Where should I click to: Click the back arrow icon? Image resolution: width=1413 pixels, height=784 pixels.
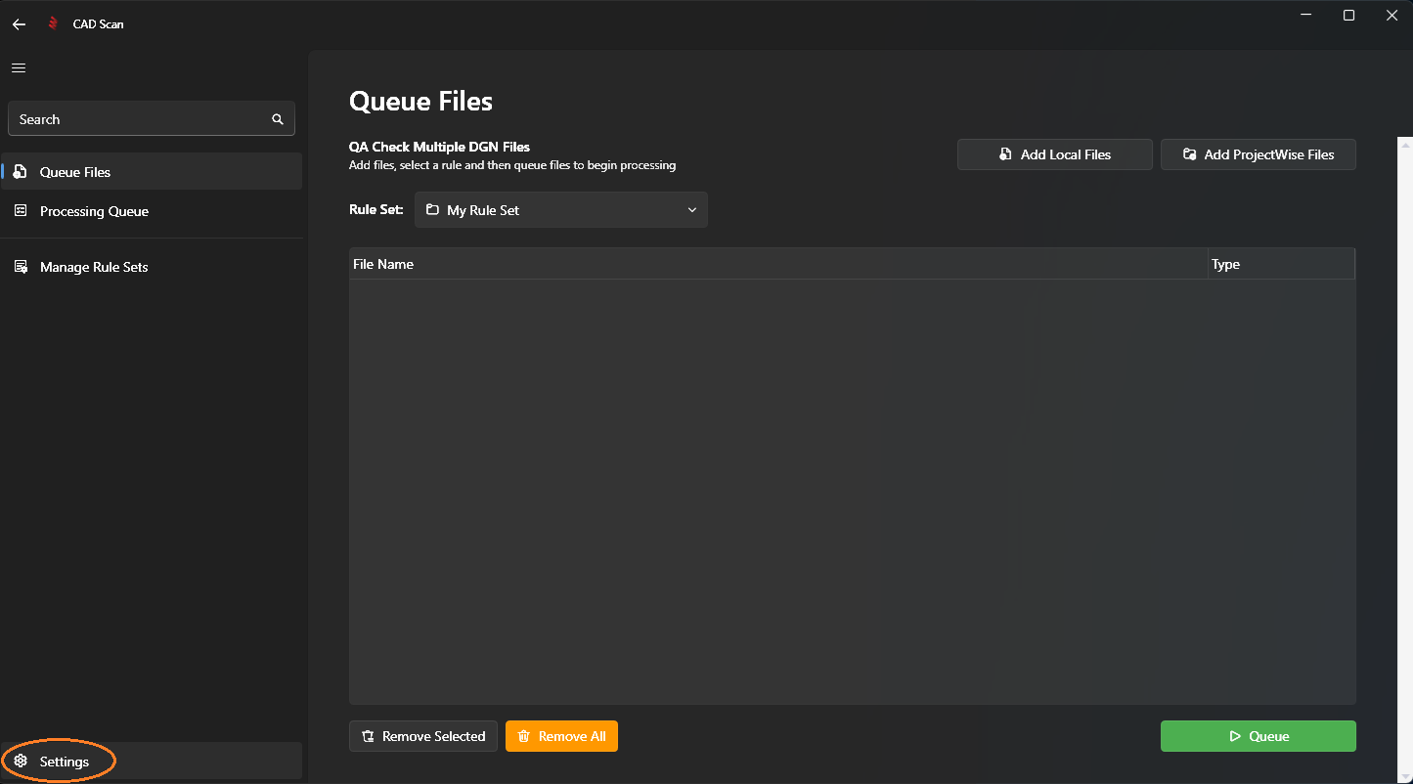pos(19,24)
